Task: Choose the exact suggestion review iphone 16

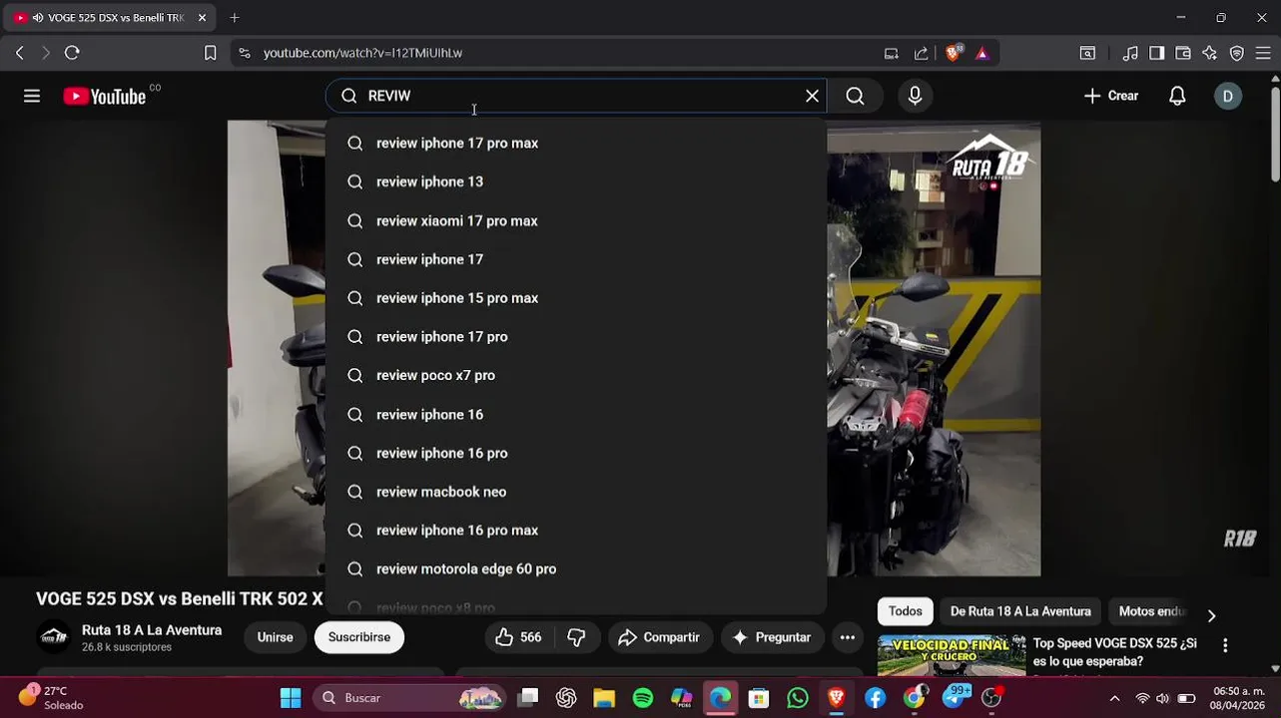Action: click(576, 414)
